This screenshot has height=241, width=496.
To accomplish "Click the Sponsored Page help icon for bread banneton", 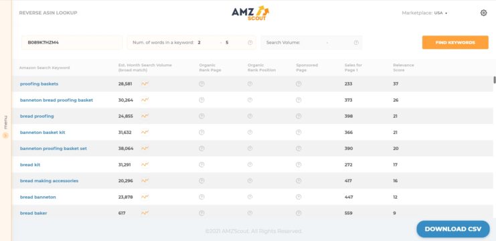I will point(299,197).
